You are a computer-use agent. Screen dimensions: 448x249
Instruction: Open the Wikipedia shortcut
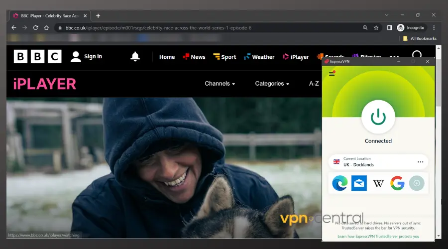tap(378, 183)
